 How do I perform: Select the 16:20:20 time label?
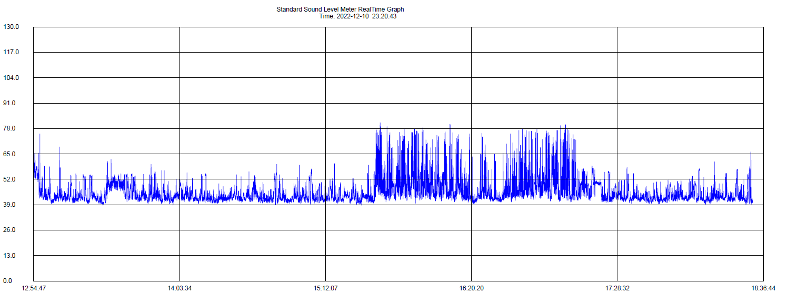coord(471,288)
